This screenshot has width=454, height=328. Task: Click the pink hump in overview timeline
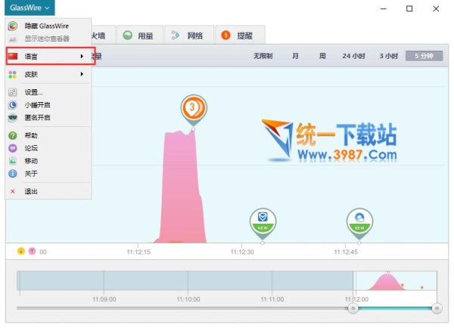(x=387, y=282)
